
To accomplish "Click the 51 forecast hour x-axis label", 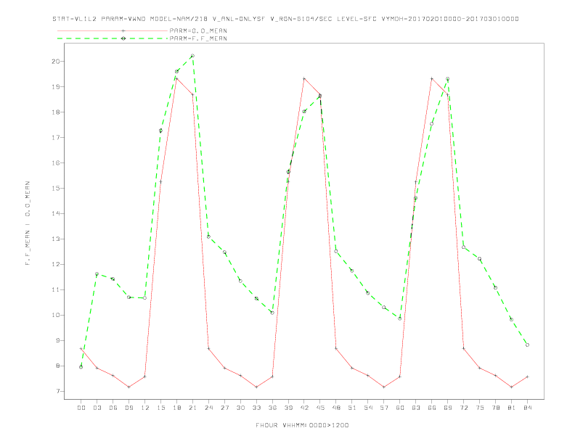I will [x=352, y=408].
